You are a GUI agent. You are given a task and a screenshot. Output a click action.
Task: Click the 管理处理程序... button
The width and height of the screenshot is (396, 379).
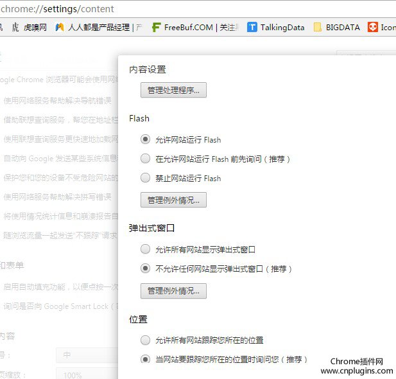click(x=173, y=90)
